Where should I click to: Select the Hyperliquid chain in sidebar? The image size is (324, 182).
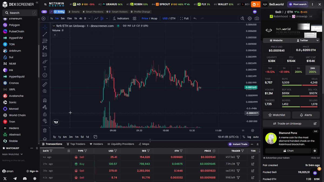point(17,77)
